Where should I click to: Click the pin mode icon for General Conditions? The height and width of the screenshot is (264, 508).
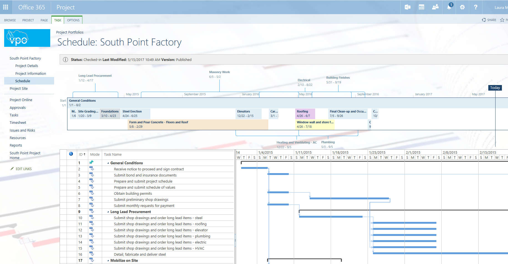(91, 162)
